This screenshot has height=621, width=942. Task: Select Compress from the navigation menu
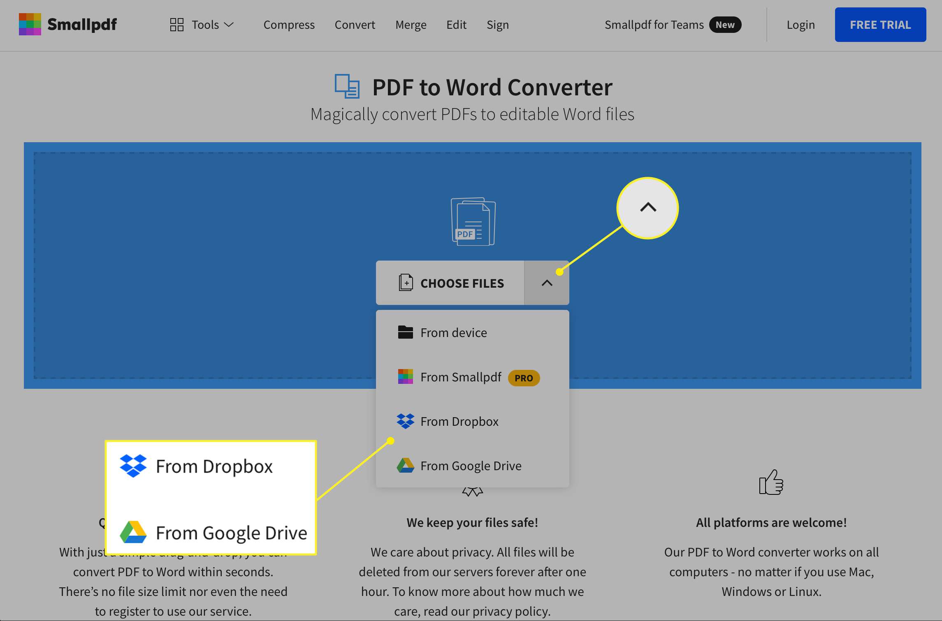click(289, 23)
